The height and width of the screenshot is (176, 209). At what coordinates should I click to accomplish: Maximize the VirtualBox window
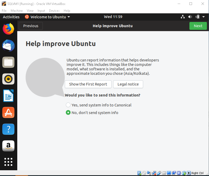pos(191,4)
